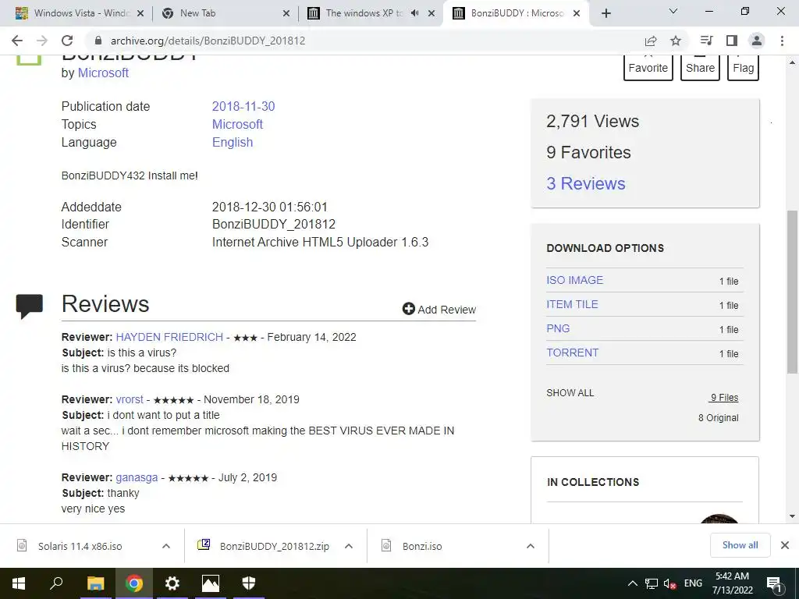Click the scrollbar up arrow
The image size is (799, 599).
click(792, 62)
